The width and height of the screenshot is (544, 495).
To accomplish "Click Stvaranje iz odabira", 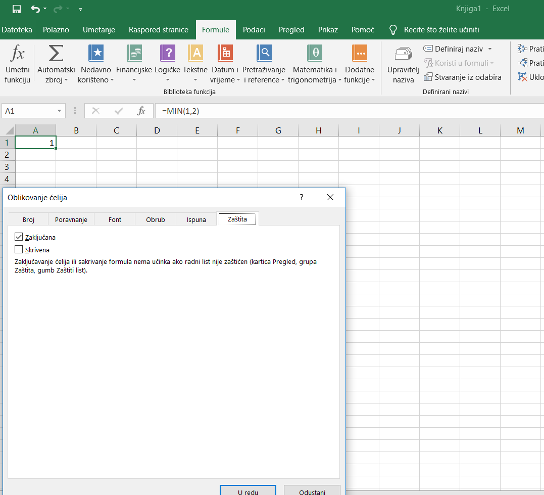I will pos(463,77).
